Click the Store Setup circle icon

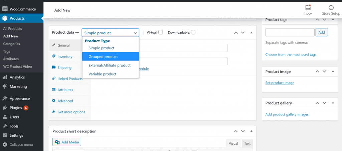pyautogui.click(x=331, y=8)
